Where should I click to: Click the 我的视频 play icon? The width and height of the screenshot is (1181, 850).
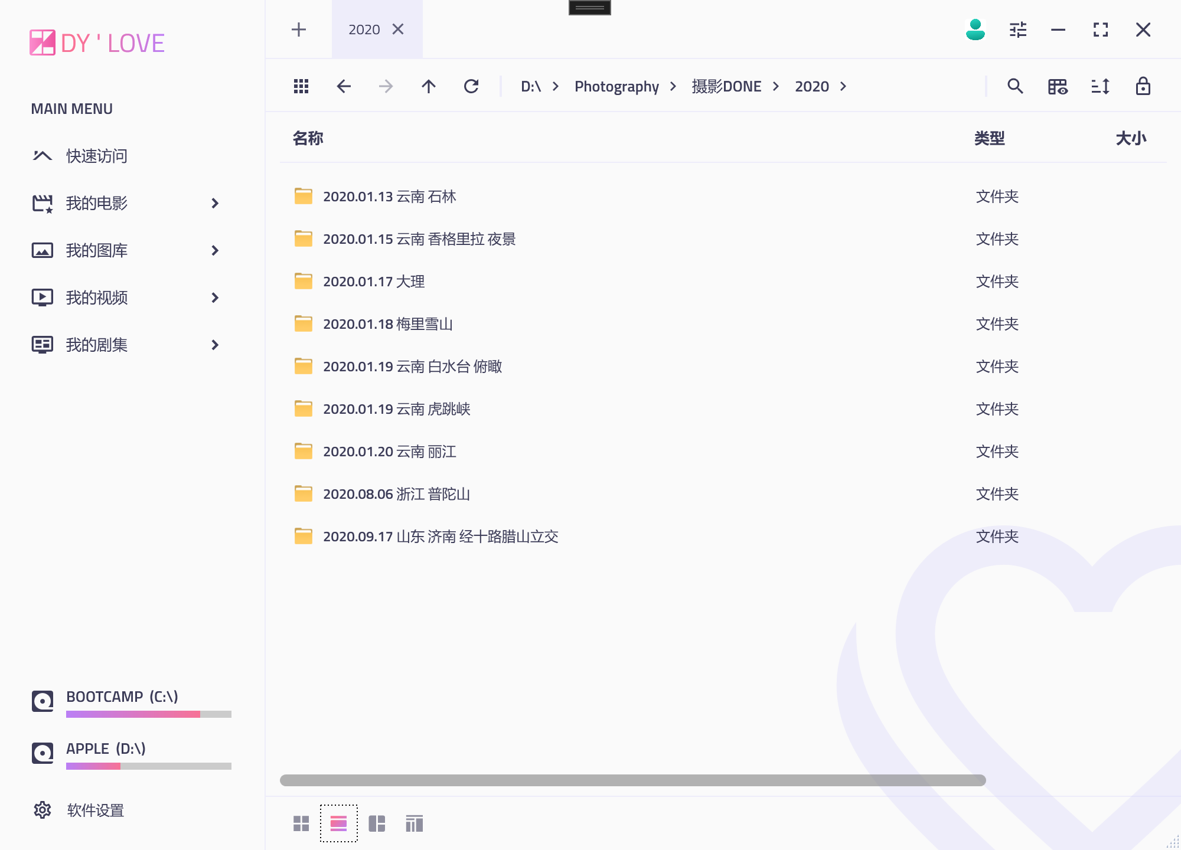(43, 297)
